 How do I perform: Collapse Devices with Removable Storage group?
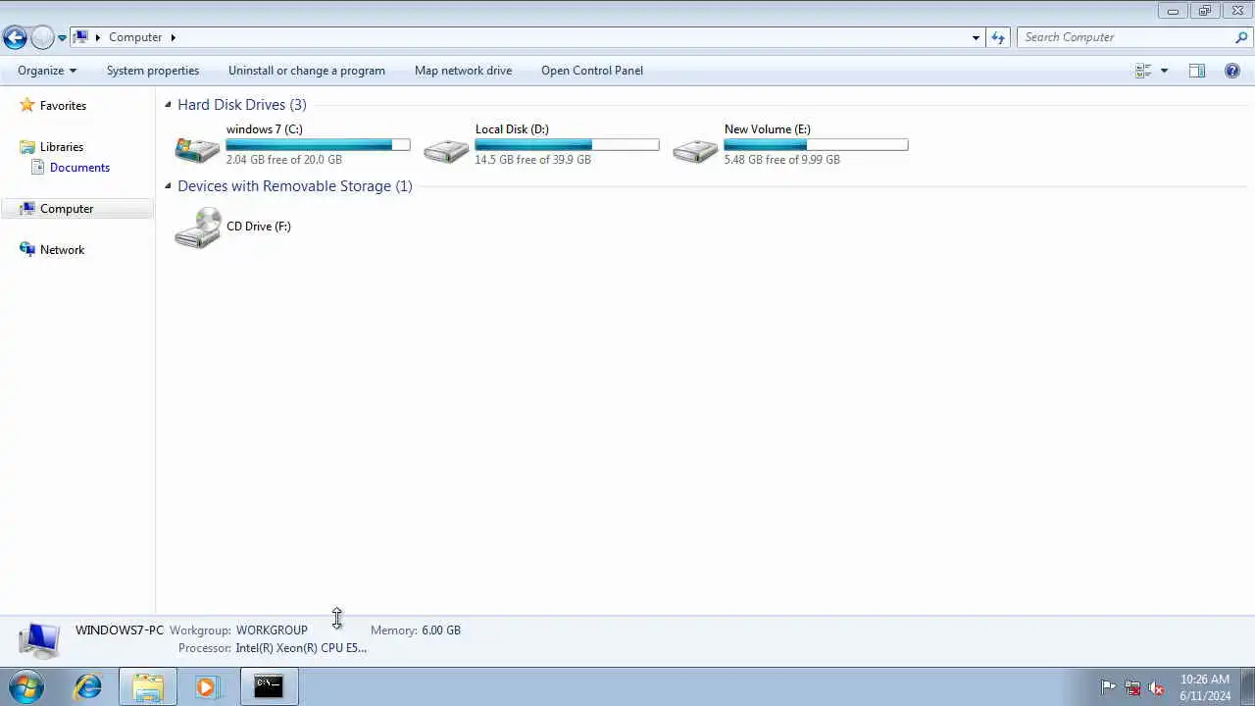168,186
